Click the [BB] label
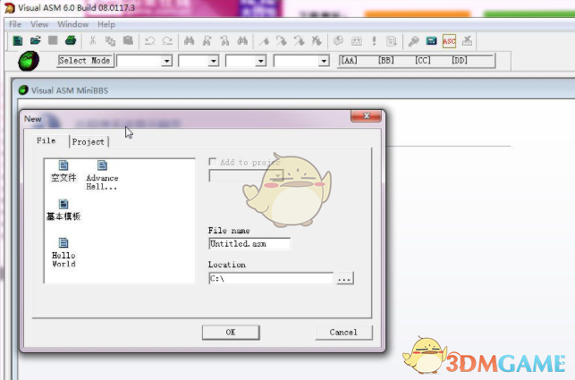This screenshot has width=575, height=380. 385,60
